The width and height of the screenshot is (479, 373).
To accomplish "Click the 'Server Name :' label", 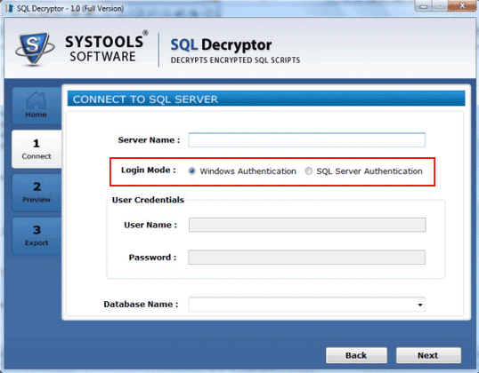I will click(149, 140).
